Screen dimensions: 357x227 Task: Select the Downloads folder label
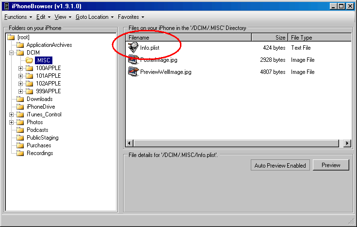click(40, 99)
